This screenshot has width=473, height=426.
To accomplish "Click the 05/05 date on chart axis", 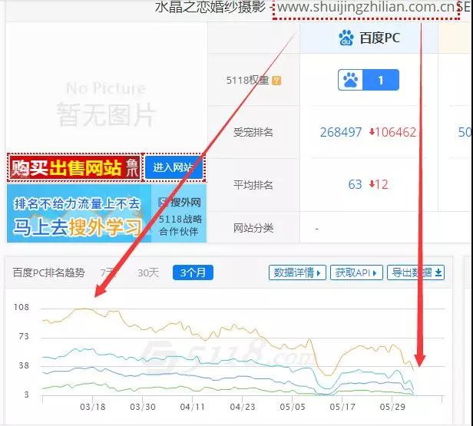I will [x=293, y=407].
